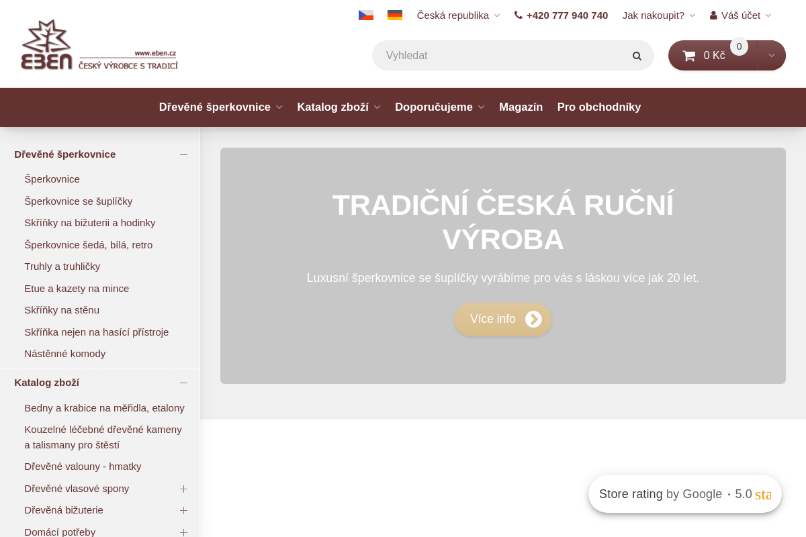Open Doporučujeme navigation menu

pos(439,107)
